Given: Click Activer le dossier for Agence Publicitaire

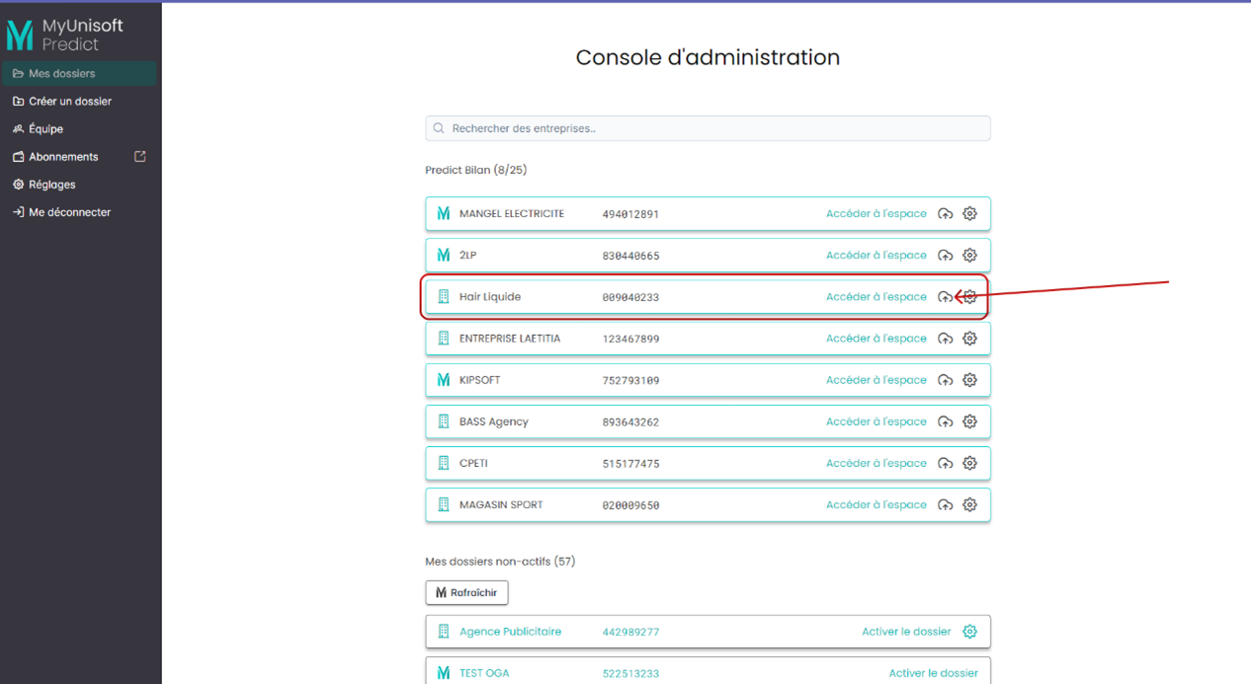Looking at the screenshot, I should pos(906,631).
